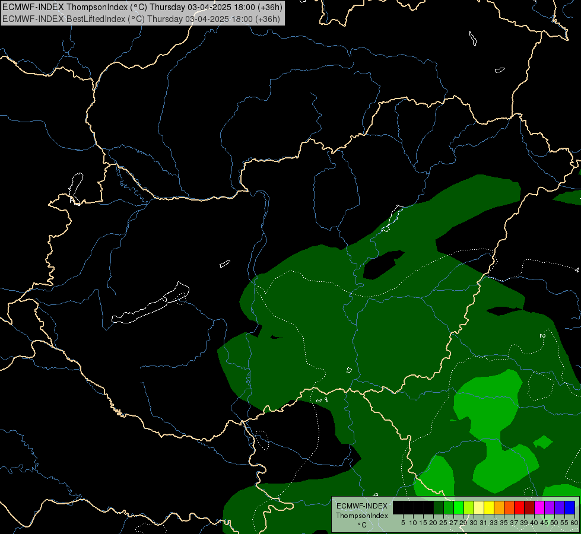The height and width of the screenshot is (534, 581).
Task: Click the legend's ThompsonIndex label
Action: [x=362, y=516]
